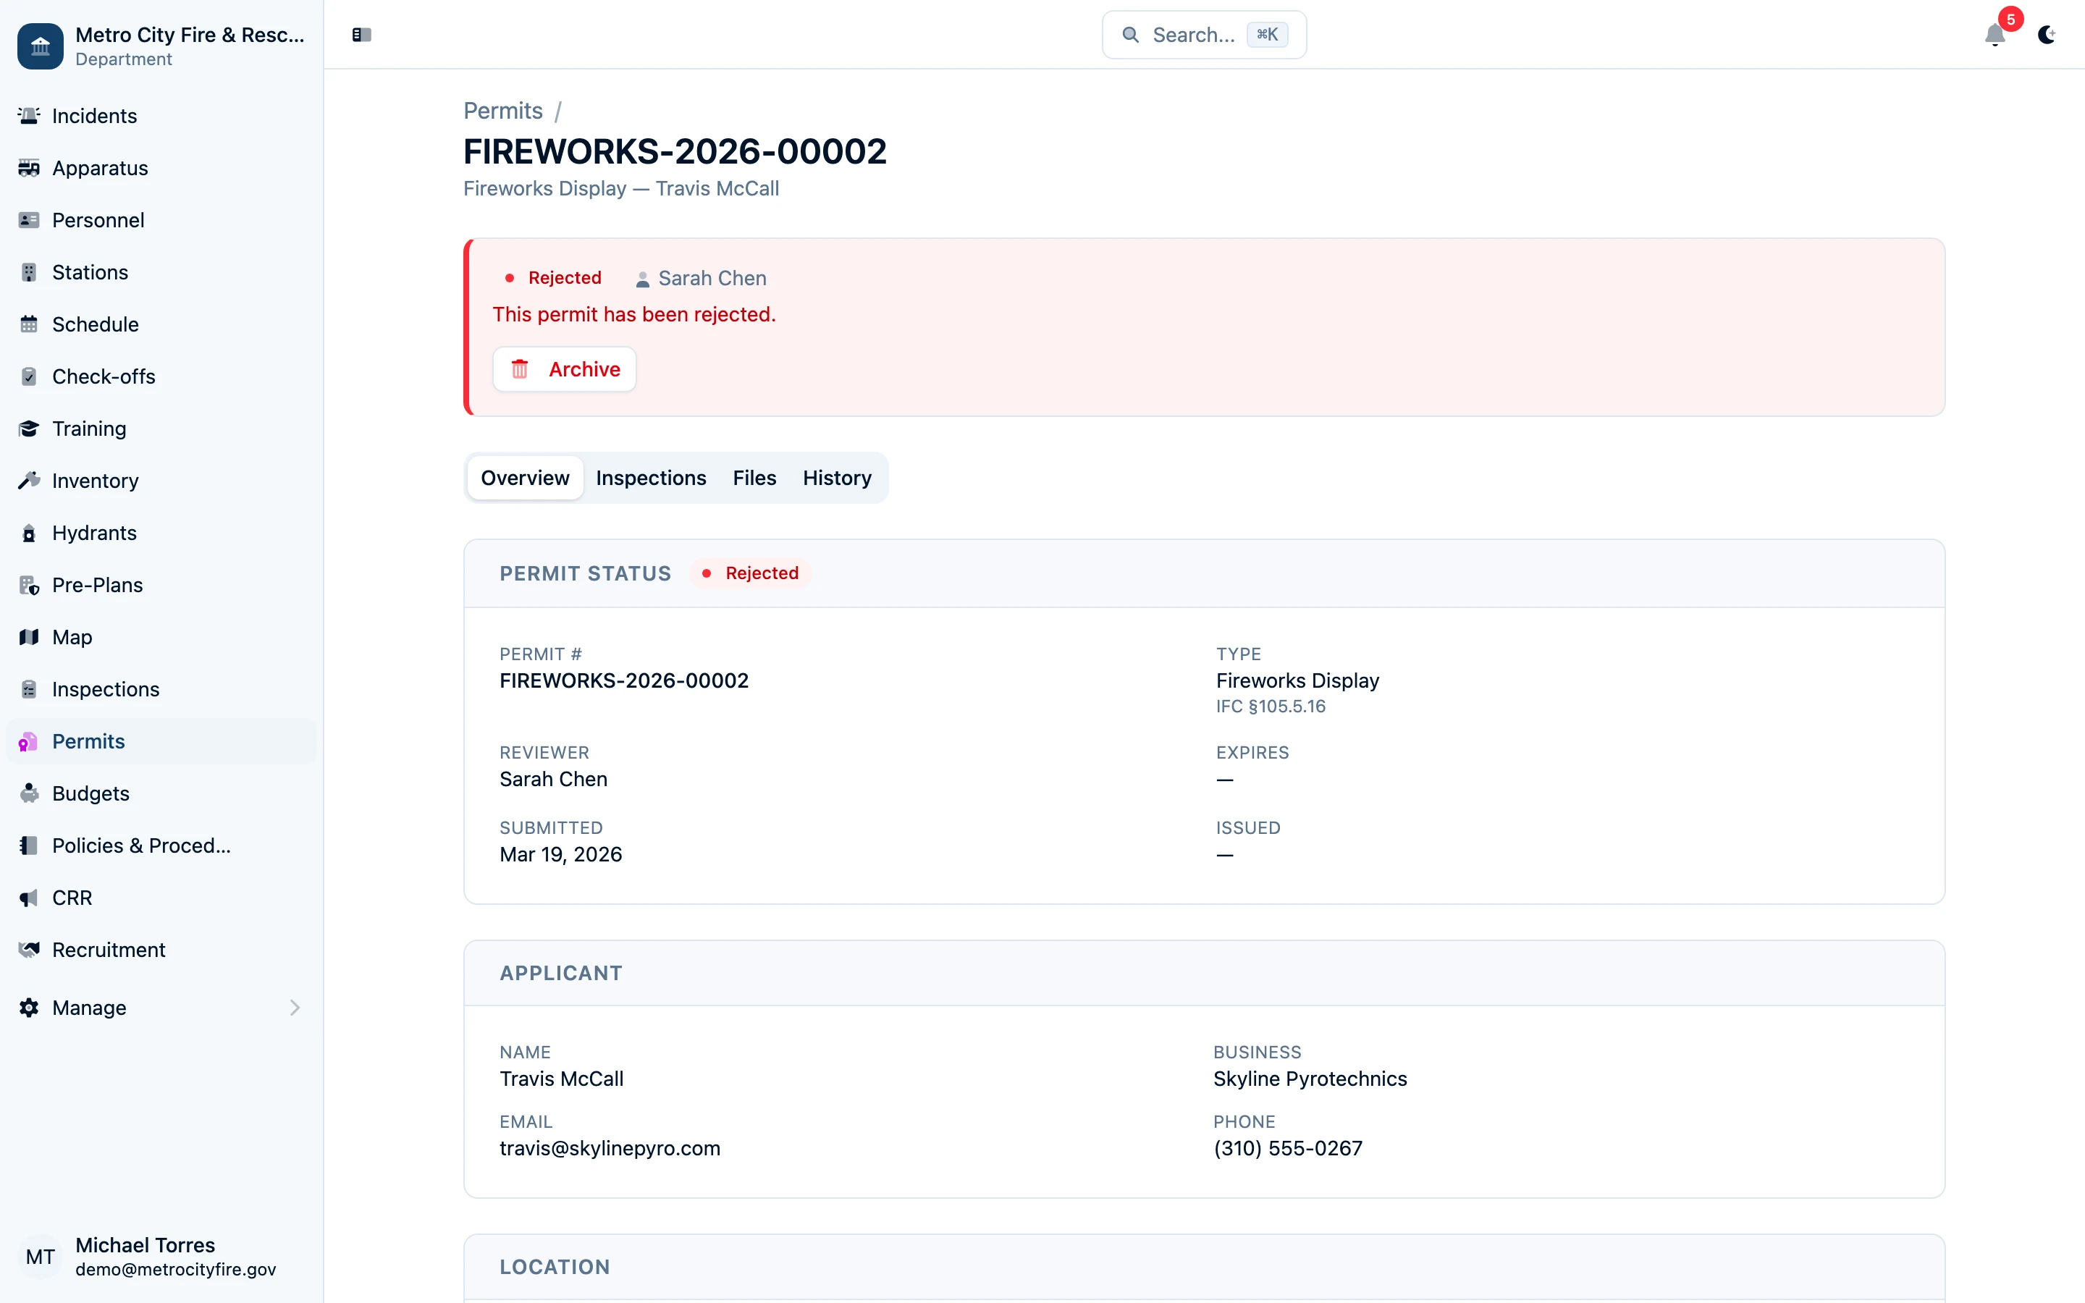Select the Training section
Screen dimensions: 2085x1303
tap(88, 429)
